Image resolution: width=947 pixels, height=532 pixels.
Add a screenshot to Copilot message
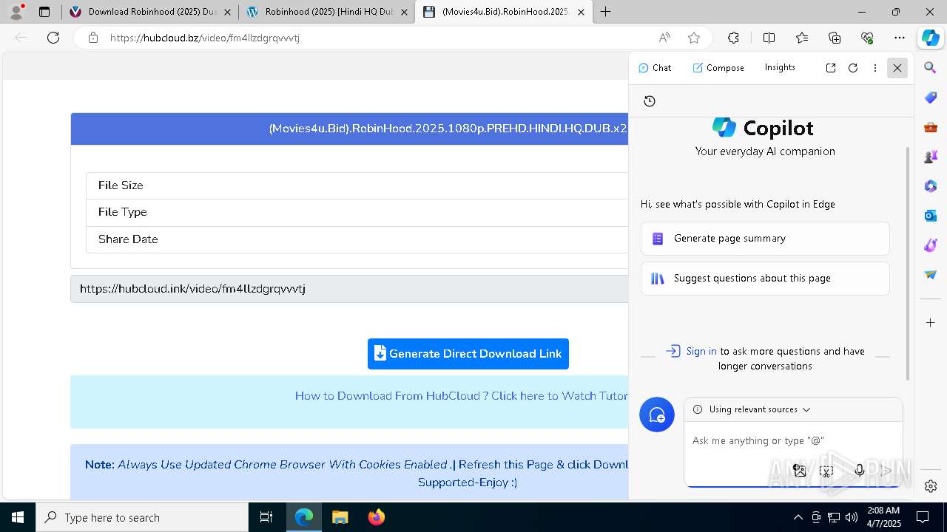[x=827, y=470]
